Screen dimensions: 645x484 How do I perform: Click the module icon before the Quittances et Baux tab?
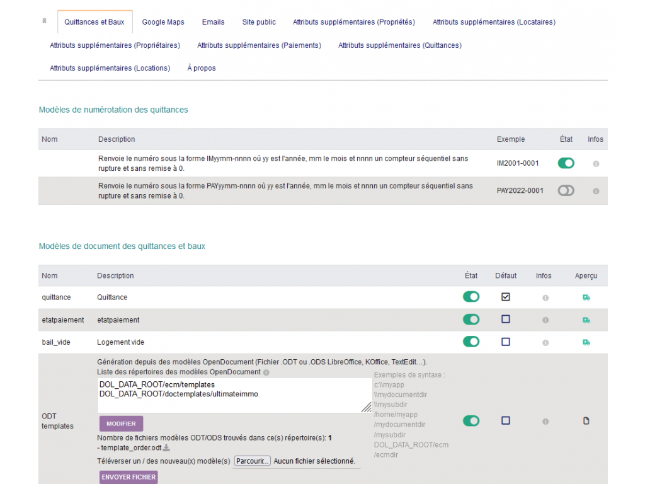click(45, 21)
